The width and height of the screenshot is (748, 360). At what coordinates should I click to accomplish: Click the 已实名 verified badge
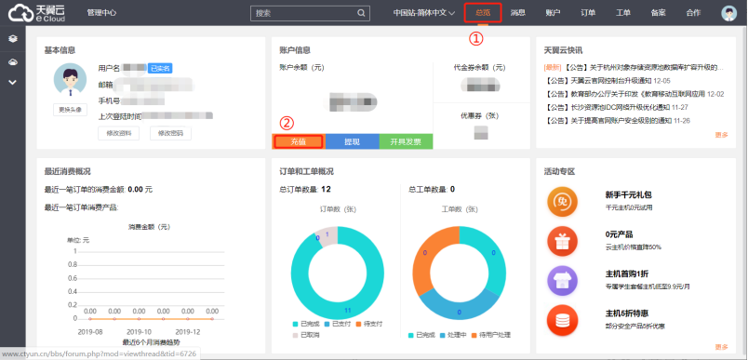(160, 68)
